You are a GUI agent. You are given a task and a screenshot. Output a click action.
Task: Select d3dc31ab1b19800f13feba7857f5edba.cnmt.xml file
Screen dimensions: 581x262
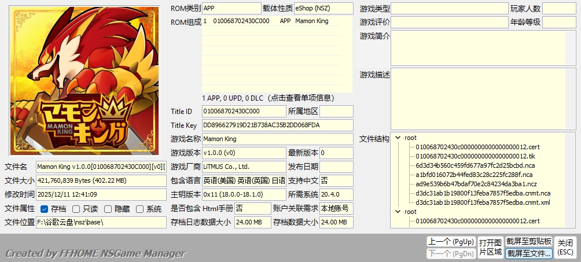click(x=483, y=202)
